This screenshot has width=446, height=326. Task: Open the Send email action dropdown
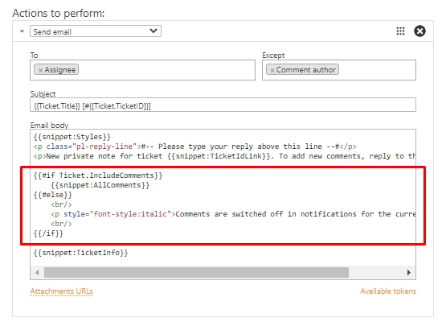(x=96, y=31)
